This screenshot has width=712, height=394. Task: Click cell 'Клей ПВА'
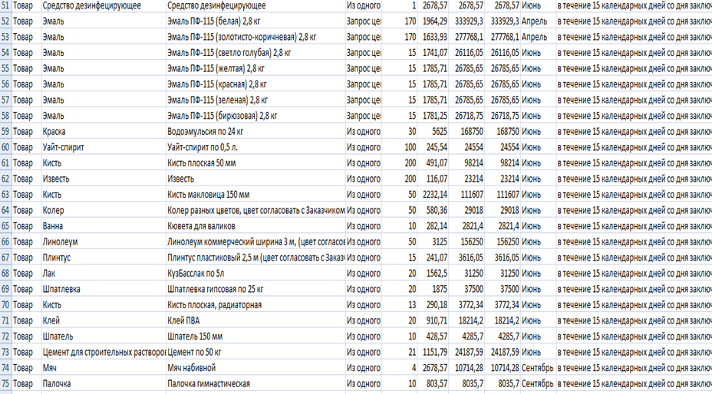click(255, 320)
